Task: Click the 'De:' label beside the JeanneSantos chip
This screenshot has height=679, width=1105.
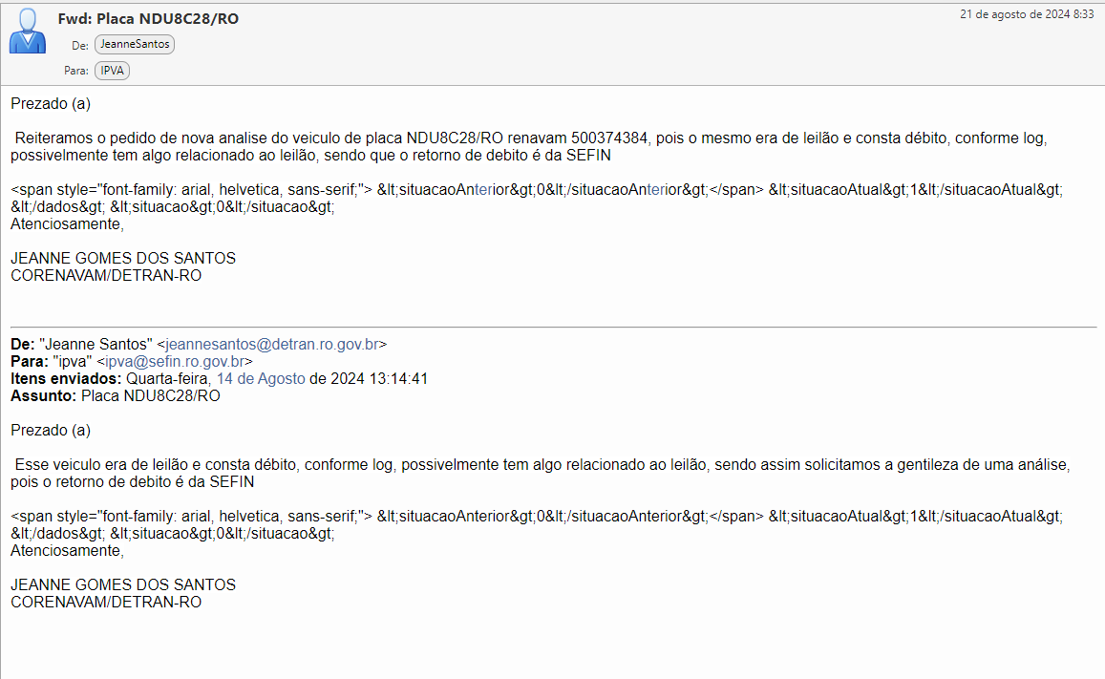Action: 80,45
